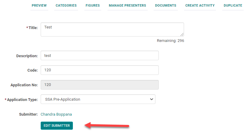
Task: Click the greyed-out Application No field
Action: (99, 85)
